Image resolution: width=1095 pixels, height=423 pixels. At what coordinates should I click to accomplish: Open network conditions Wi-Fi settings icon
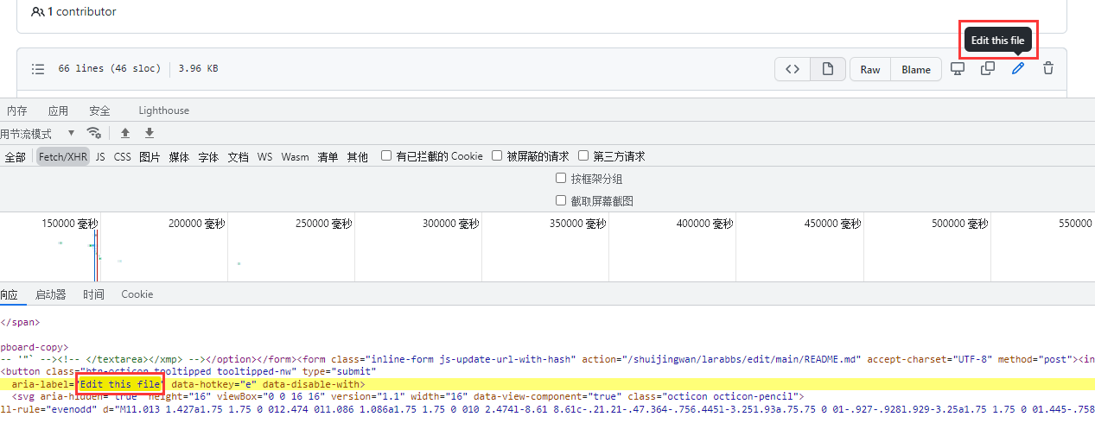click(x=94, y=133)
